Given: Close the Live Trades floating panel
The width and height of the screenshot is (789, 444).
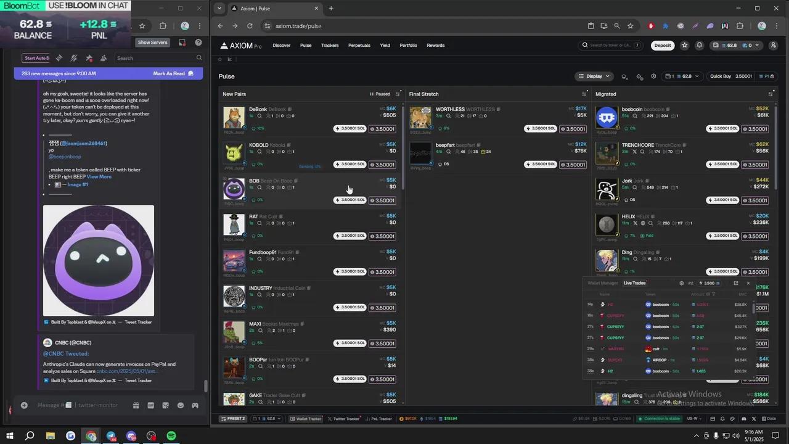Looking at the screenshot, I should (748, 283).
